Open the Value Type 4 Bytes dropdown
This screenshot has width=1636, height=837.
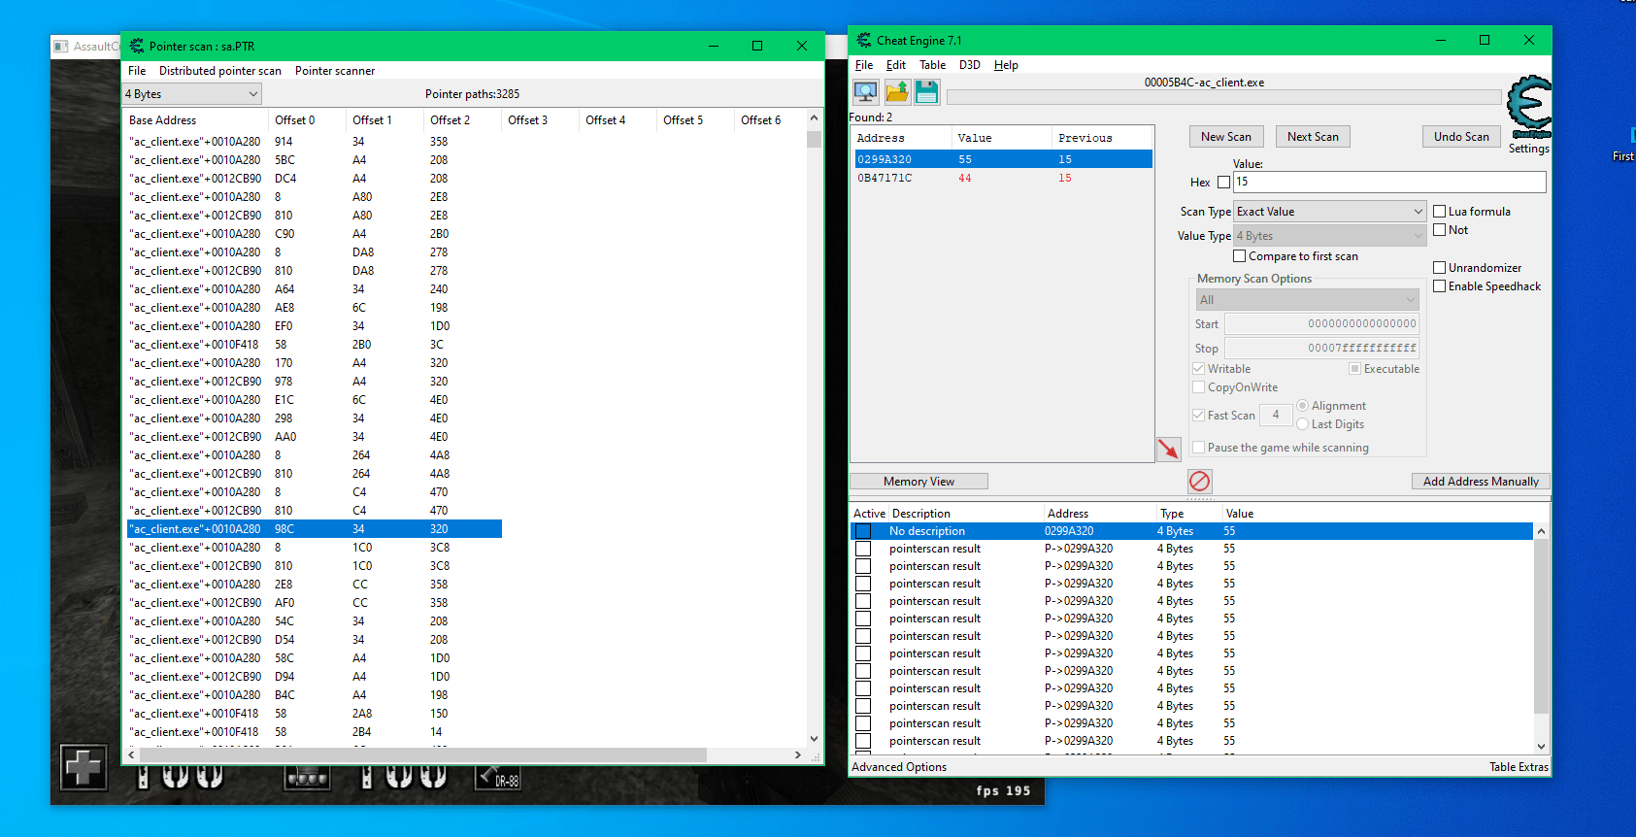pos(1329,235)
